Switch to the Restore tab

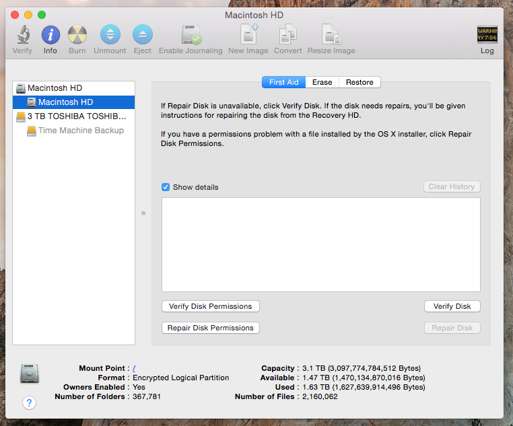[x=360, y=82]
